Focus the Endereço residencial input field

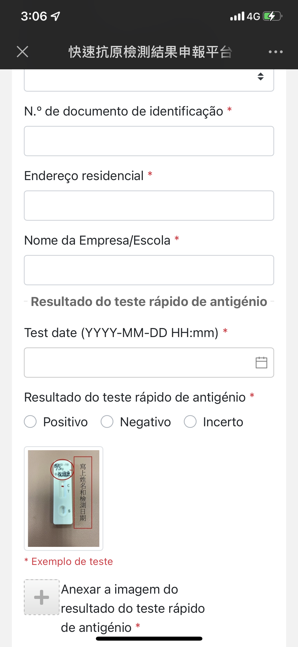click(149, 206)
